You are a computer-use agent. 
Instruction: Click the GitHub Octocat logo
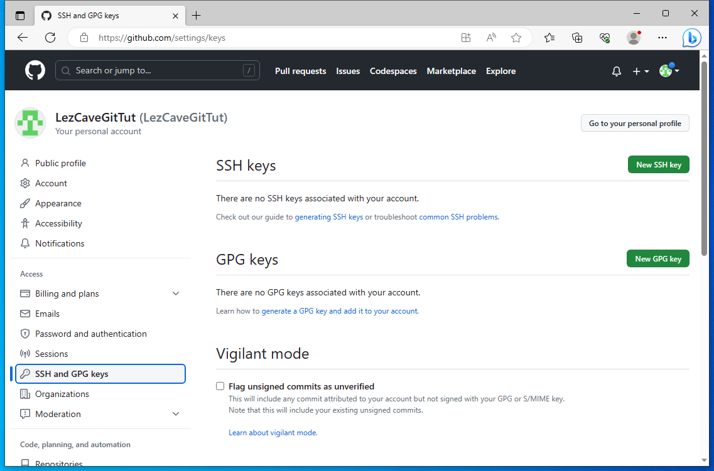pos(35,70)
